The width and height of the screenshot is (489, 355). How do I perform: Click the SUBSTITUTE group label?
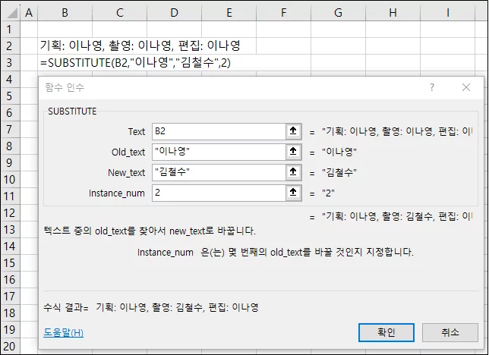[x=72, y=112]
